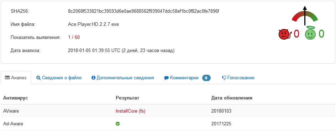Switch to the Голосование tab
The width and height of the screenshot is (336, 131).
point(238,78)
